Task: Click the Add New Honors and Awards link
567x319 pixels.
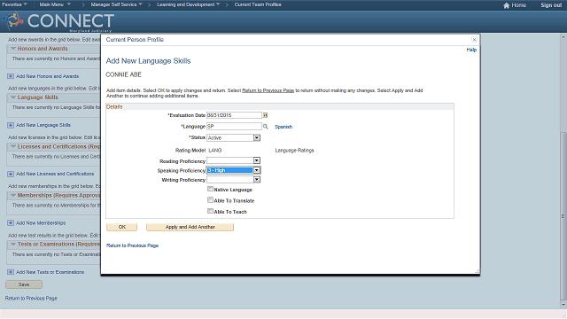Action: coord(47,76)
